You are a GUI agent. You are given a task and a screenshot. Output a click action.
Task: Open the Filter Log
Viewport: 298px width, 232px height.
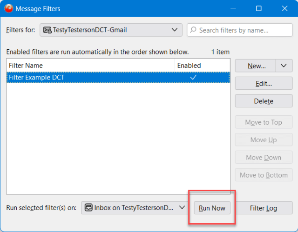[264, 208]
